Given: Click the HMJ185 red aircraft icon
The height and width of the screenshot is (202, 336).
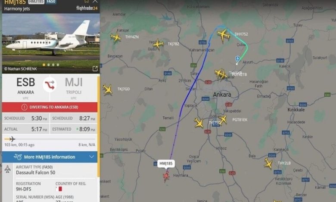Looking at the screenshot, I should pos(166,176).
